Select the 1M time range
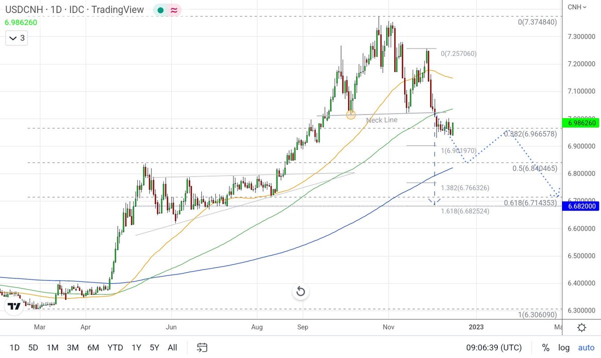Viewport: 601px width, 358px height. (x=53, y=347)
